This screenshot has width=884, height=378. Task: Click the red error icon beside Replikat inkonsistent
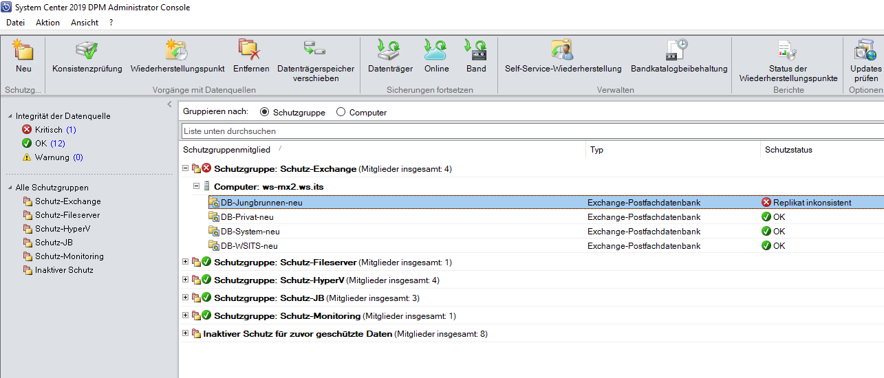(766, 203)
